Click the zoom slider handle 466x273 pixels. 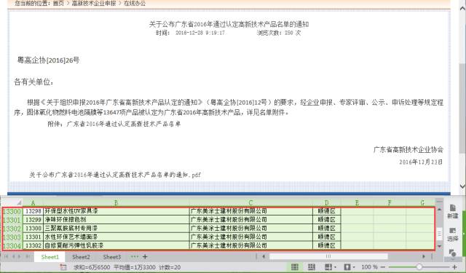tap(419, 267)
